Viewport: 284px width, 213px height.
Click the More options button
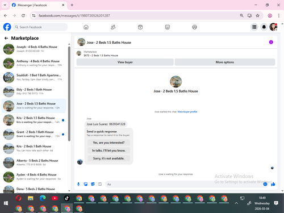coord(225,62)
